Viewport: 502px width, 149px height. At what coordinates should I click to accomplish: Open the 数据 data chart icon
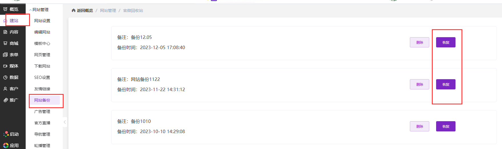[x=5, y=77]
